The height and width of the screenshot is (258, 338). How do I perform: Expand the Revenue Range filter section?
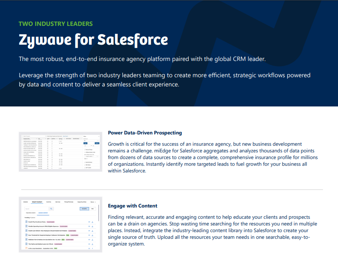coord(85,149)
